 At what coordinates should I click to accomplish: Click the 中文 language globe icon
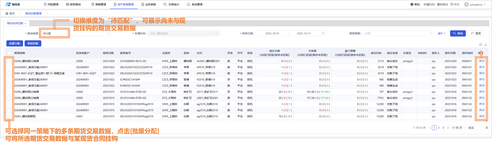(x=452, y=4)
